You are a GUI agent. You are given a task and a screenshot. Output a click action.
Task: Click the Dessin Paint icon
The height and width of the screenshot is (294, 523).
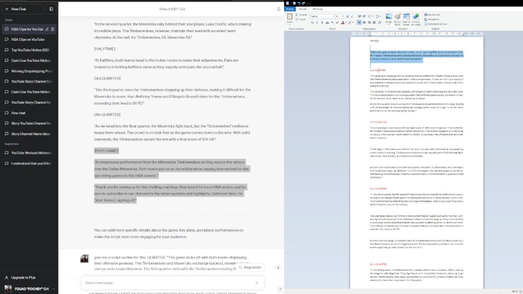tap(397, 19)
